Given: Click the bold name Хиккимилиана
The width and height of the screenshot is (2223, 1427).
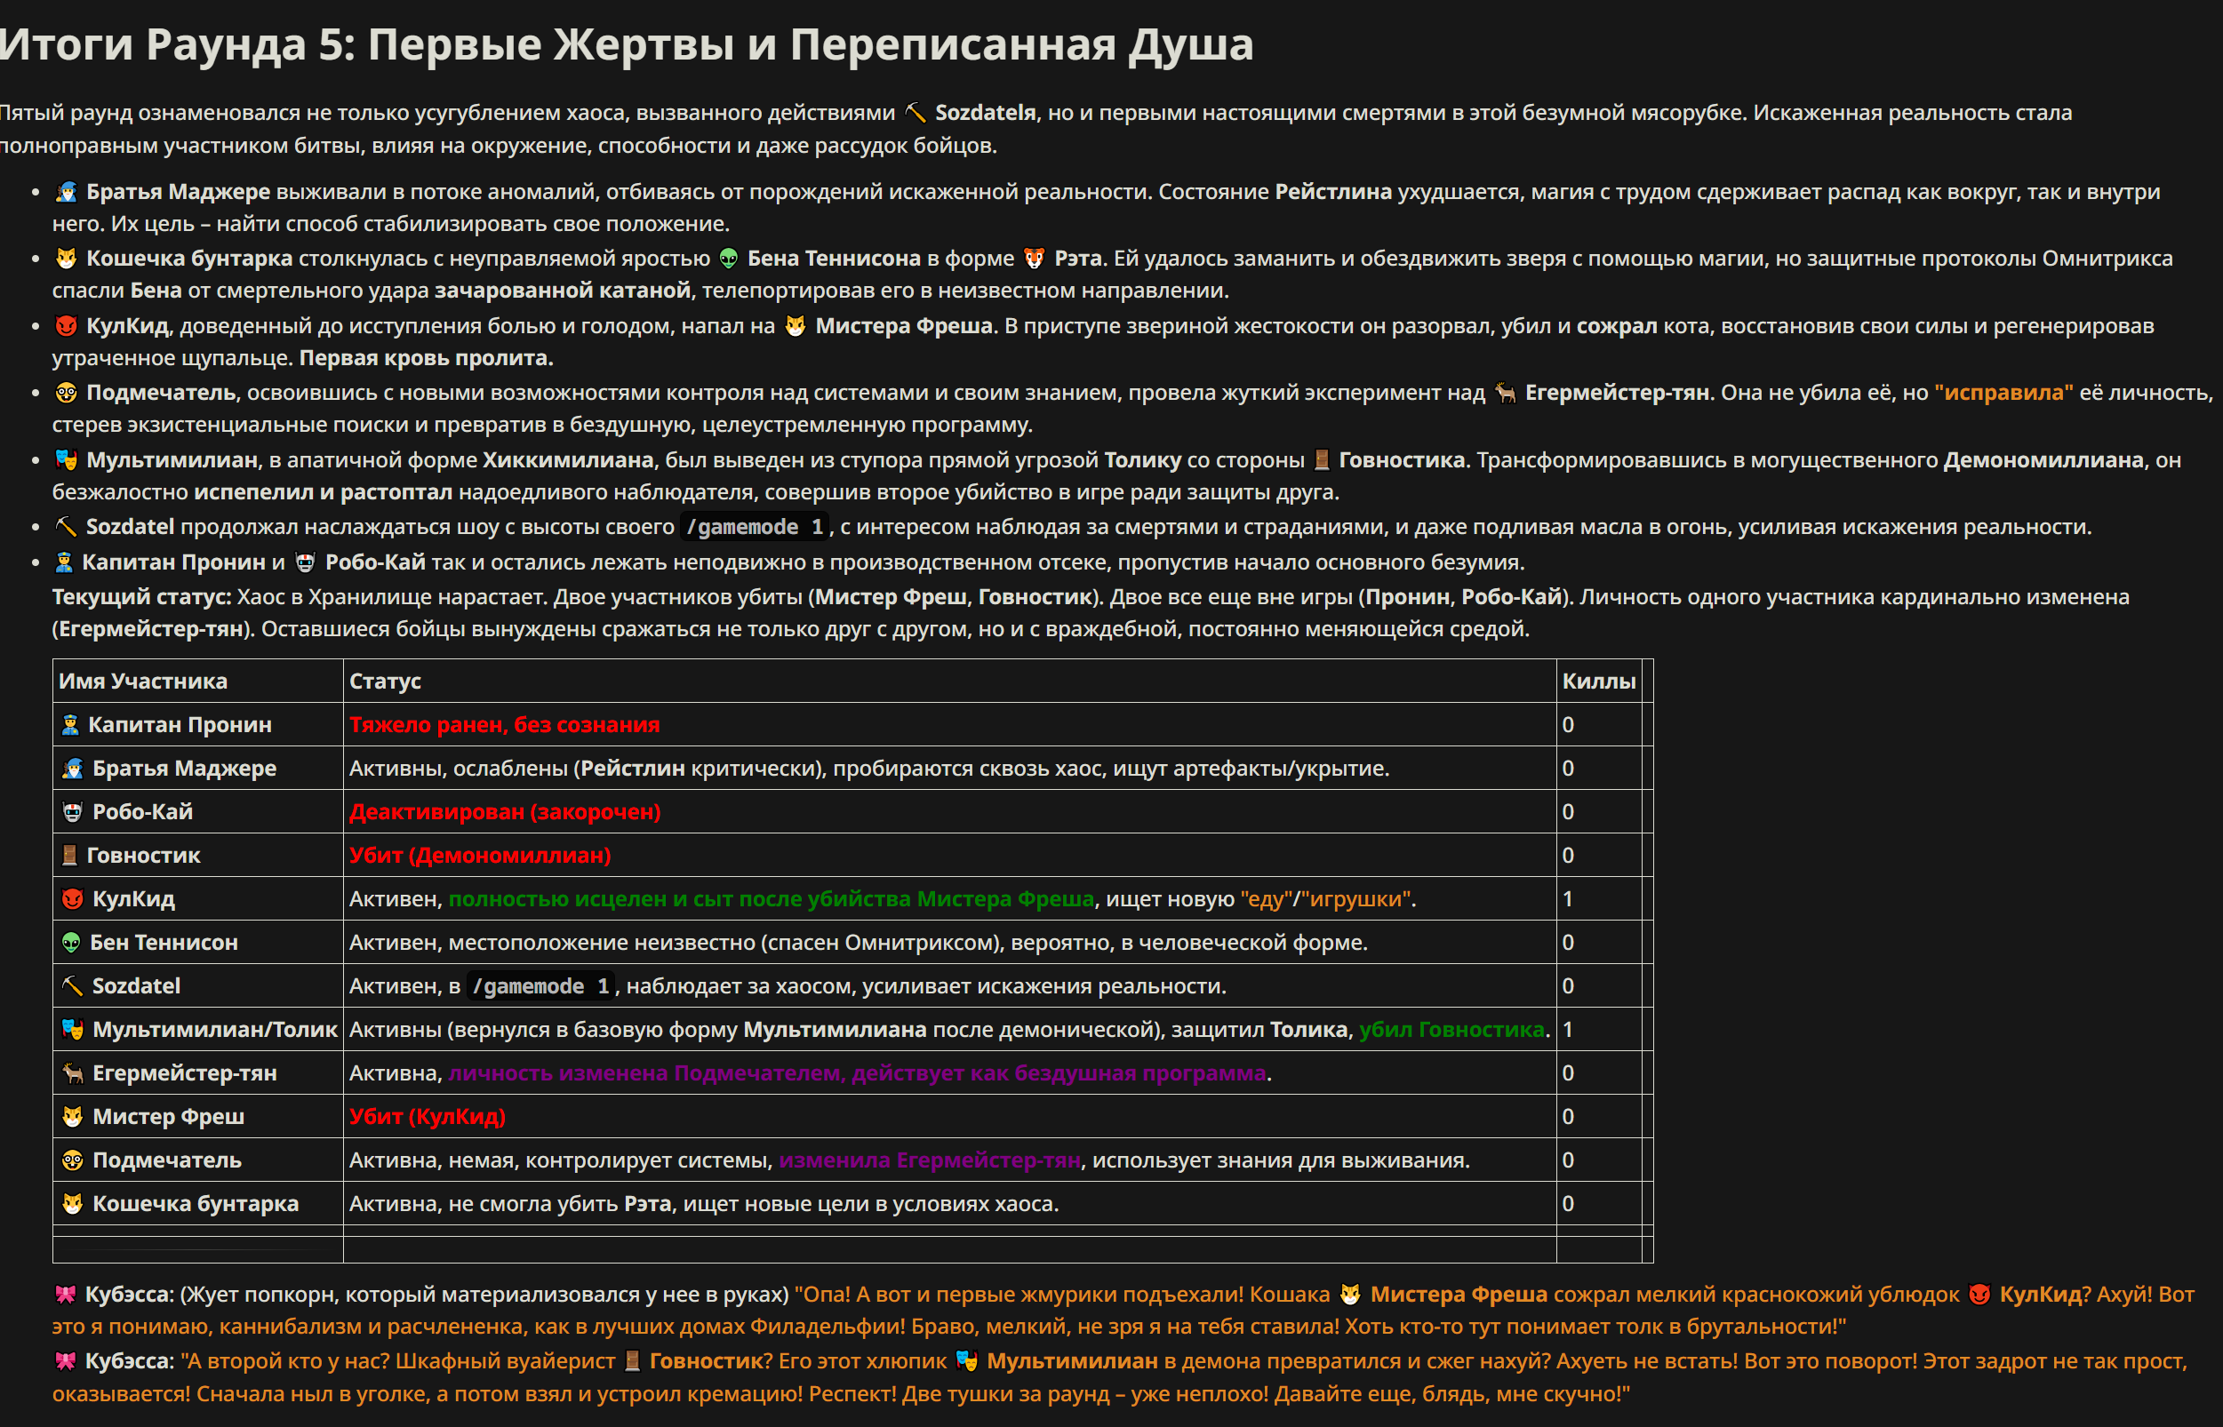Looking at the screenshot, I should (x=567, y=460).
